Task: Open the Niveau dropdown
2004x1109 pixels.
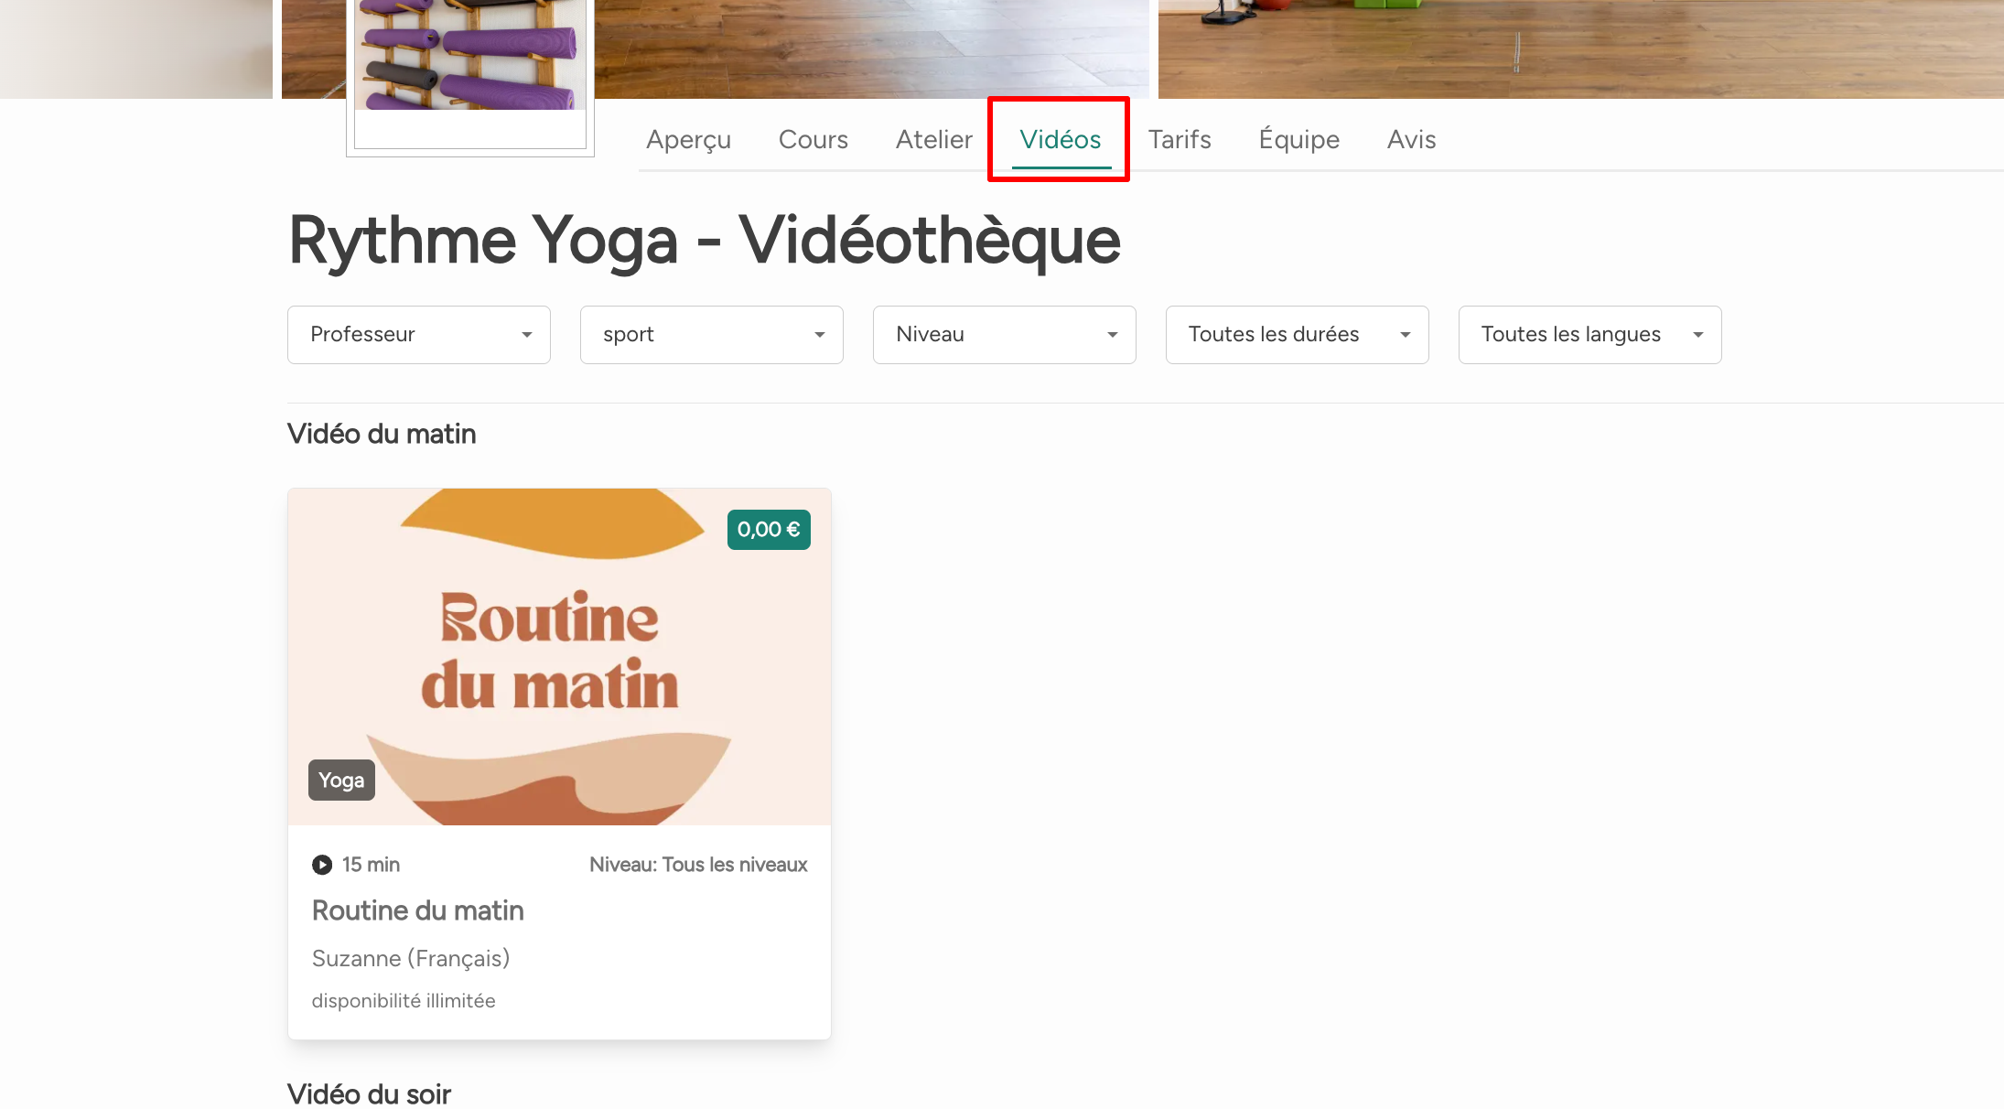Action: click(x=1005, y=335)
